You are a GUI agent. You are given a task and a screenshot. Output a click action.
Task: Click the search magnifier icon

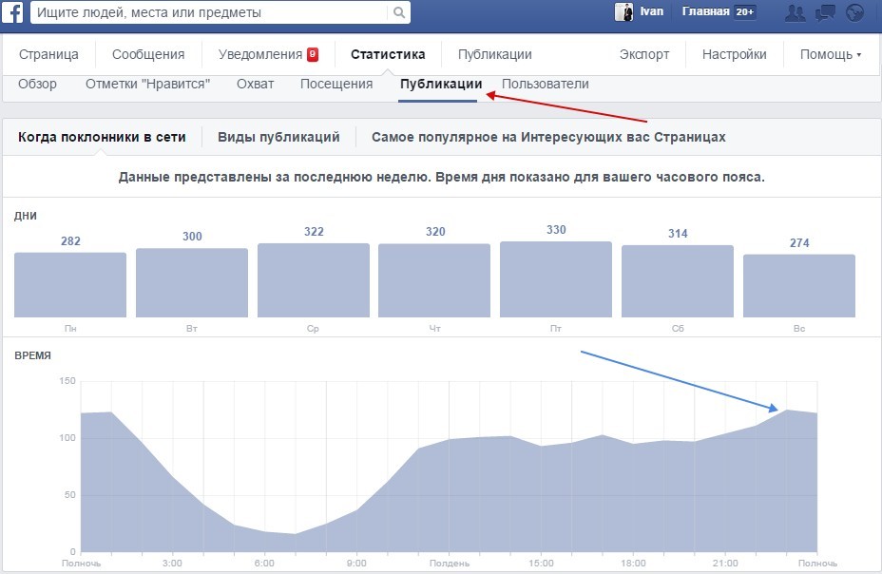(x=399, y=12)
